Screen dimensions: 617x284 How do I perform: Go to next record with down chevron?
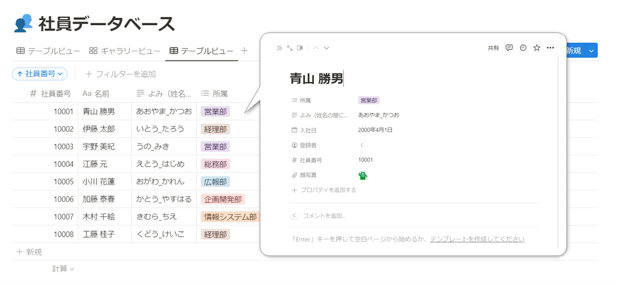click(x=327, y=48)
